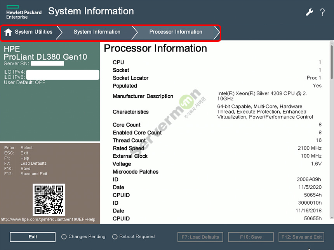Image resolution: width=334 pixels, height=250 pixels.
Task: Click the Populated label
Action: 125,86
